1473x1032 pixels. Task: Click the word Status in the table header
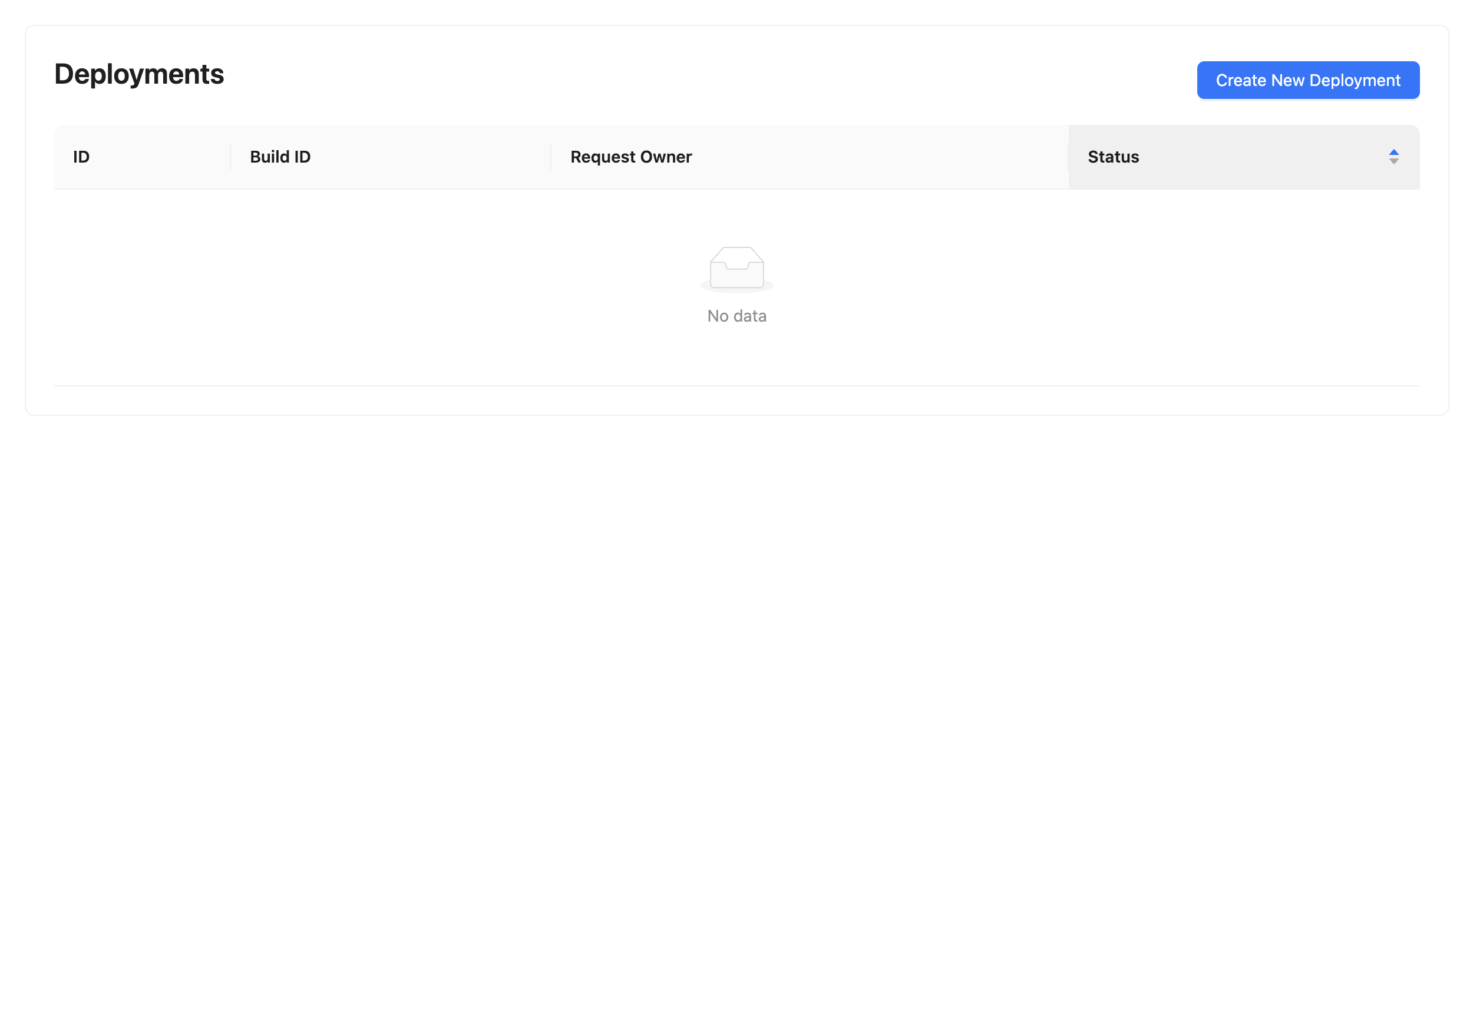tap(1113, 157)
